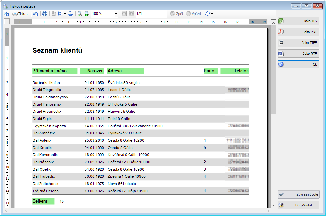The image size is (326, 216).
Task: Click the first toolbar icon with document tree
Action: 6,14
